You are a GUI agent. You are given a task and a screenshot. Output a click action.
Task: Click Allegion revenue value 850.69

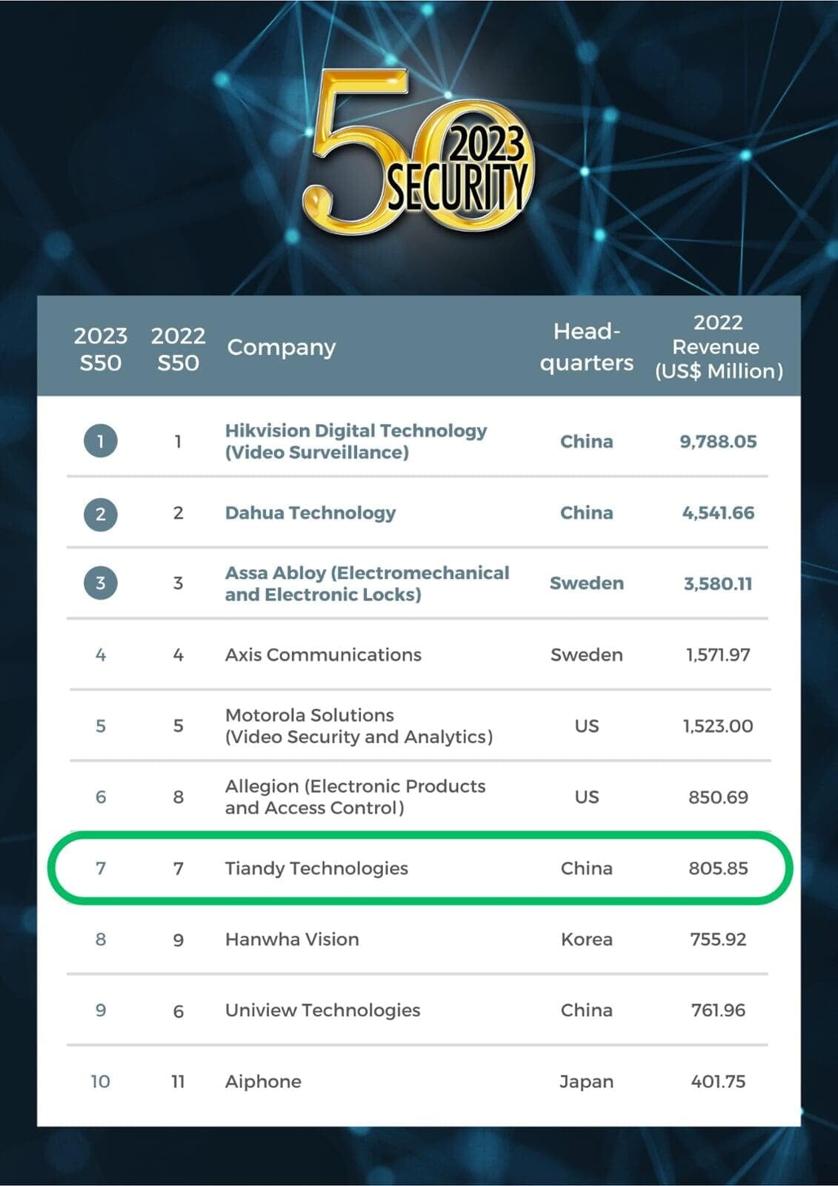tap(718, 797)
